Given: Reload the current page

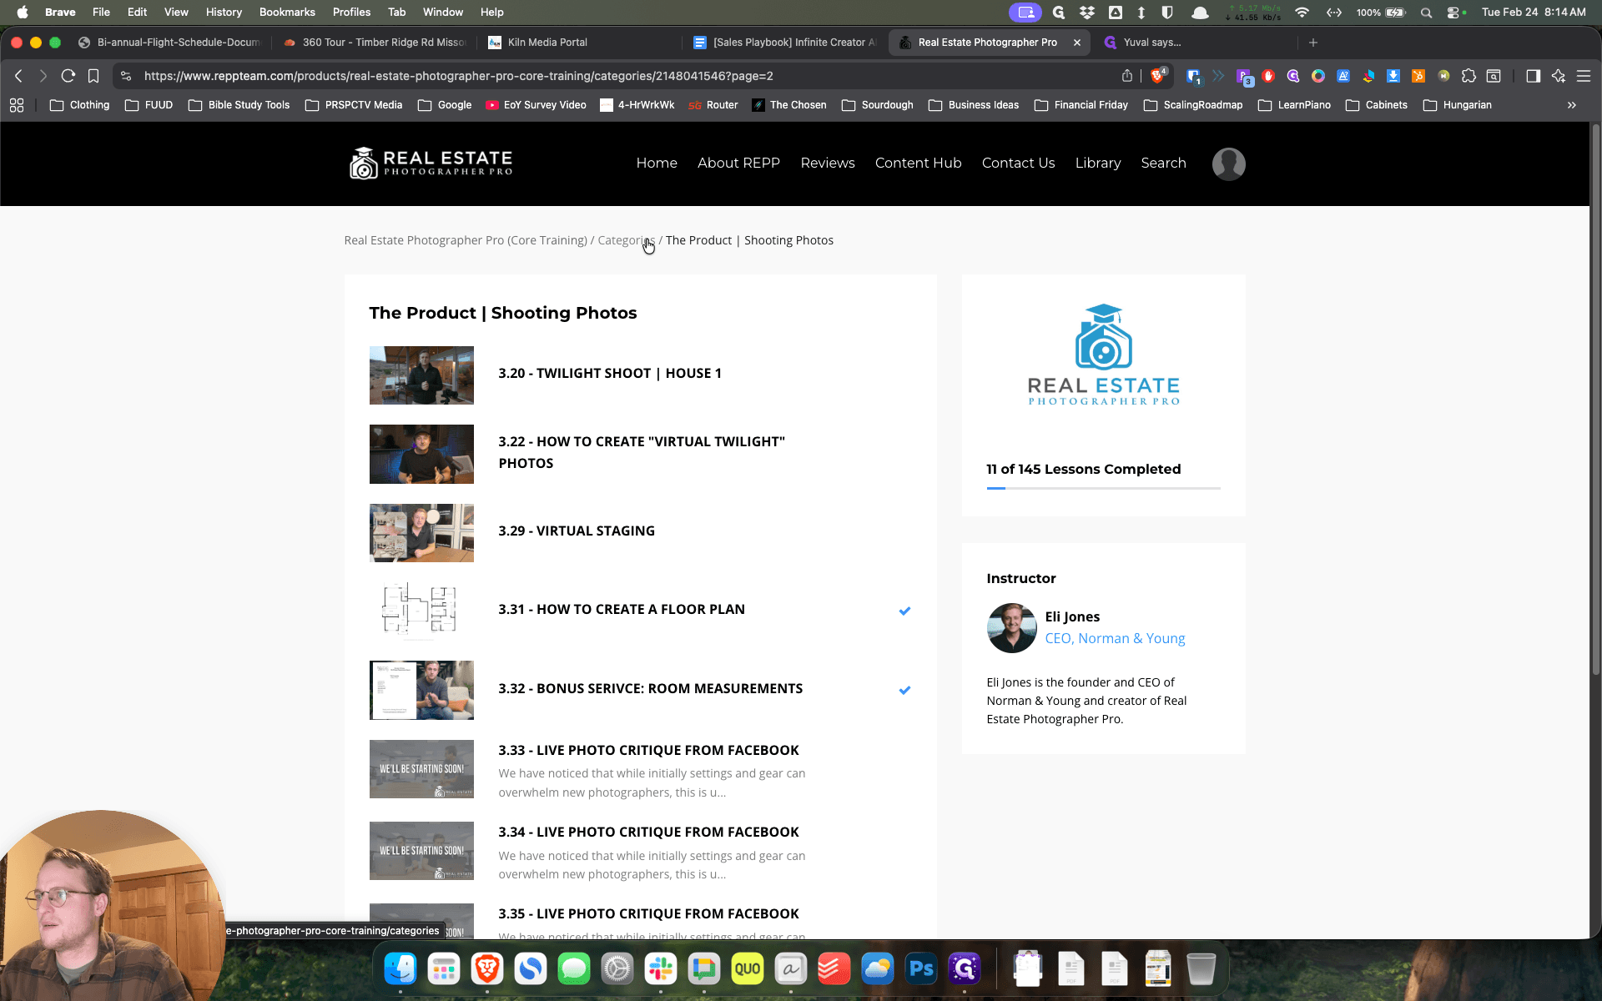Looking at the screenshot, I should tap(68, 76).
